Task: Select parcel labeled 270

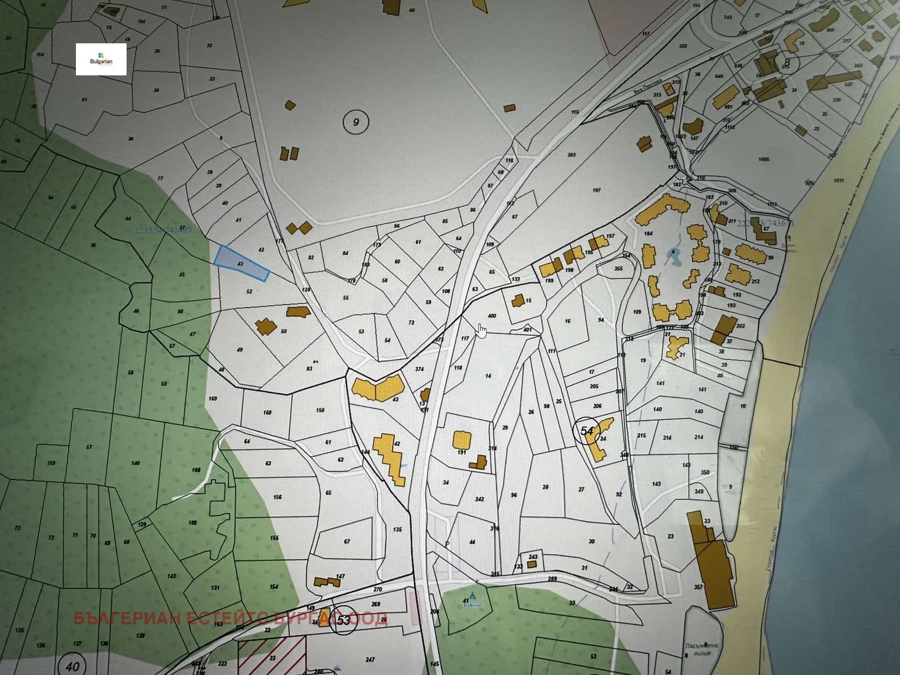Action: 377,589
